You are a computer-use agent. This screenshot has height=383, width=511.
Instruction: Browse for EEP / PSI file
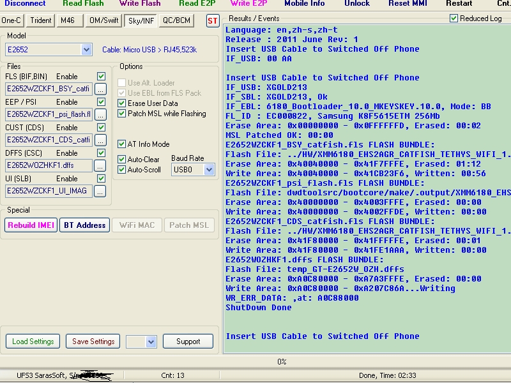(100, 115)
